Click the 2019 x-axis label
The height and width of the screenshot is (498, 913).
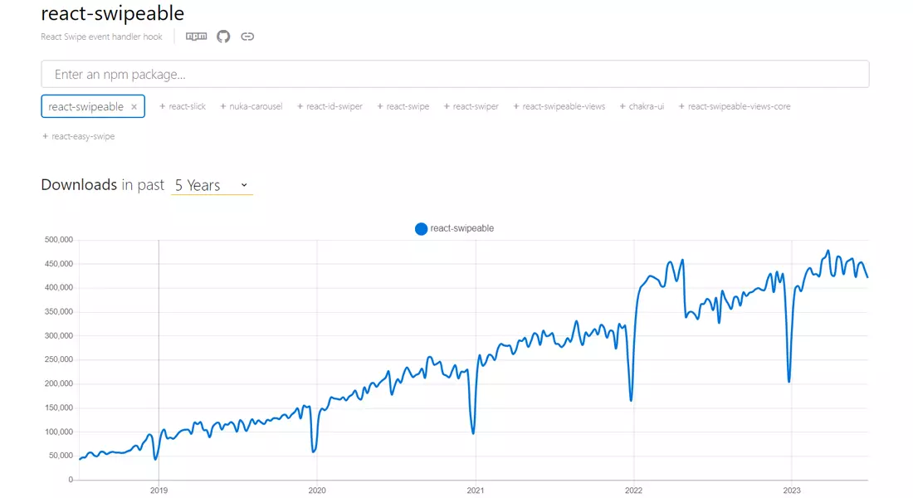click(159, 491)
